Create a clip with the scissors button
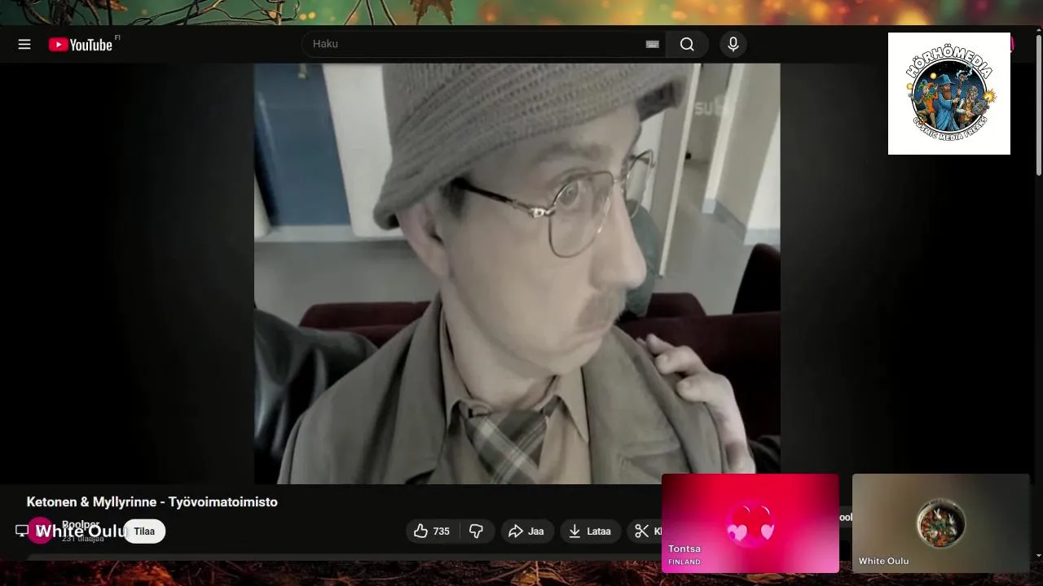 [x=645, y=531]
